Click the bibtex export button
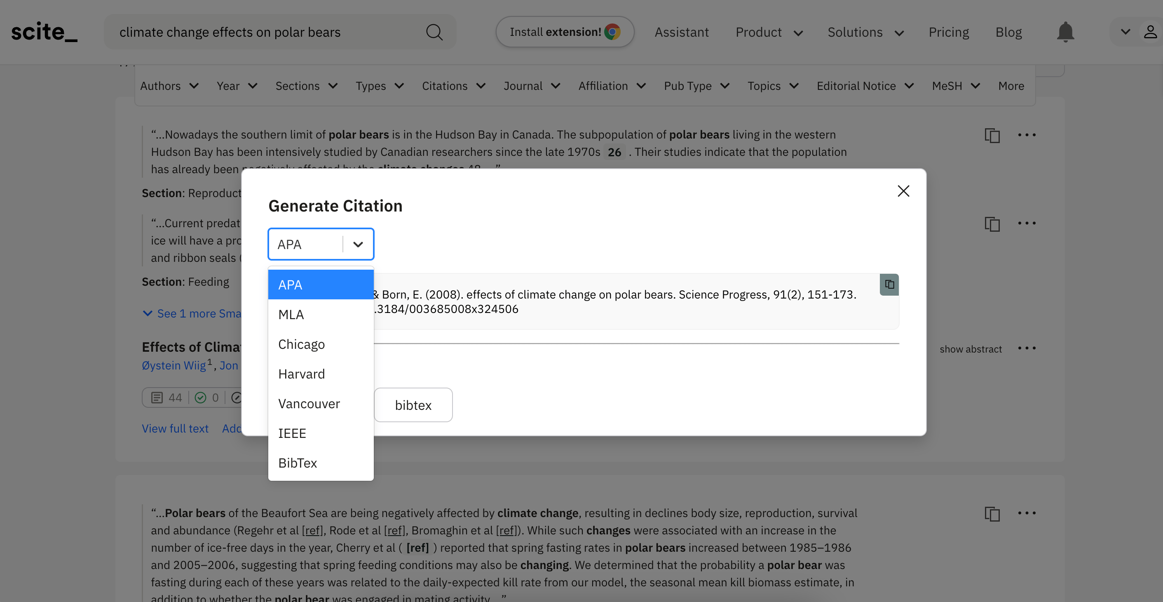The height and width of the screenshot is (602, 1163). coord(413,405)
